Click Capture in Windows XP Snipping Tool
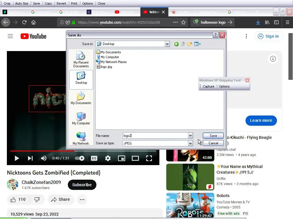Image resolution: width=293 pixels, height=219 pixels. pyautogui.click(x=208, y=86)
